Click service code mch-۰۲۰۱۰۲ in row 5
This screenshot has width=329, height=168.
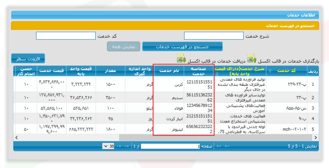coord(294,129)
